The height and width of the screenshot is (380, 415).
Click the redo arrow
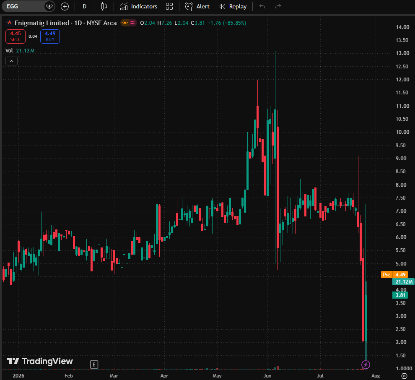[278, 6]
